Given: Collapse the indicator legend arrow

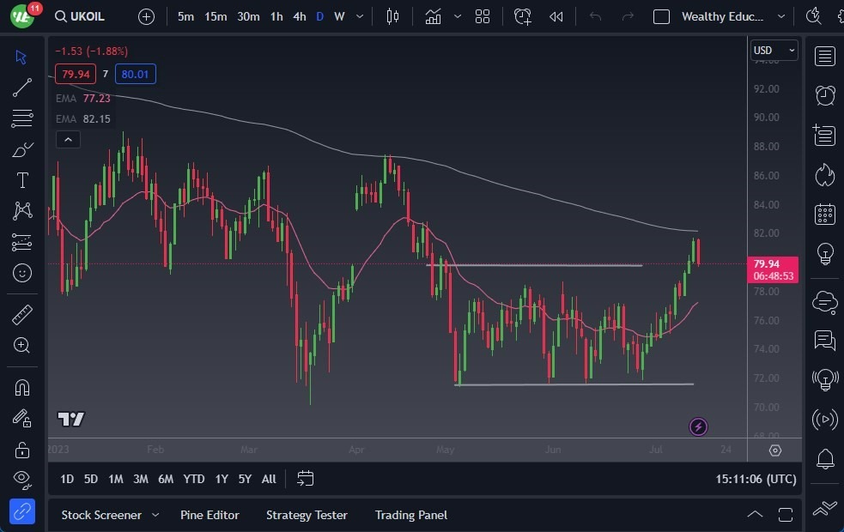Looking at the screenshot, I should click(x=68, y=140).
